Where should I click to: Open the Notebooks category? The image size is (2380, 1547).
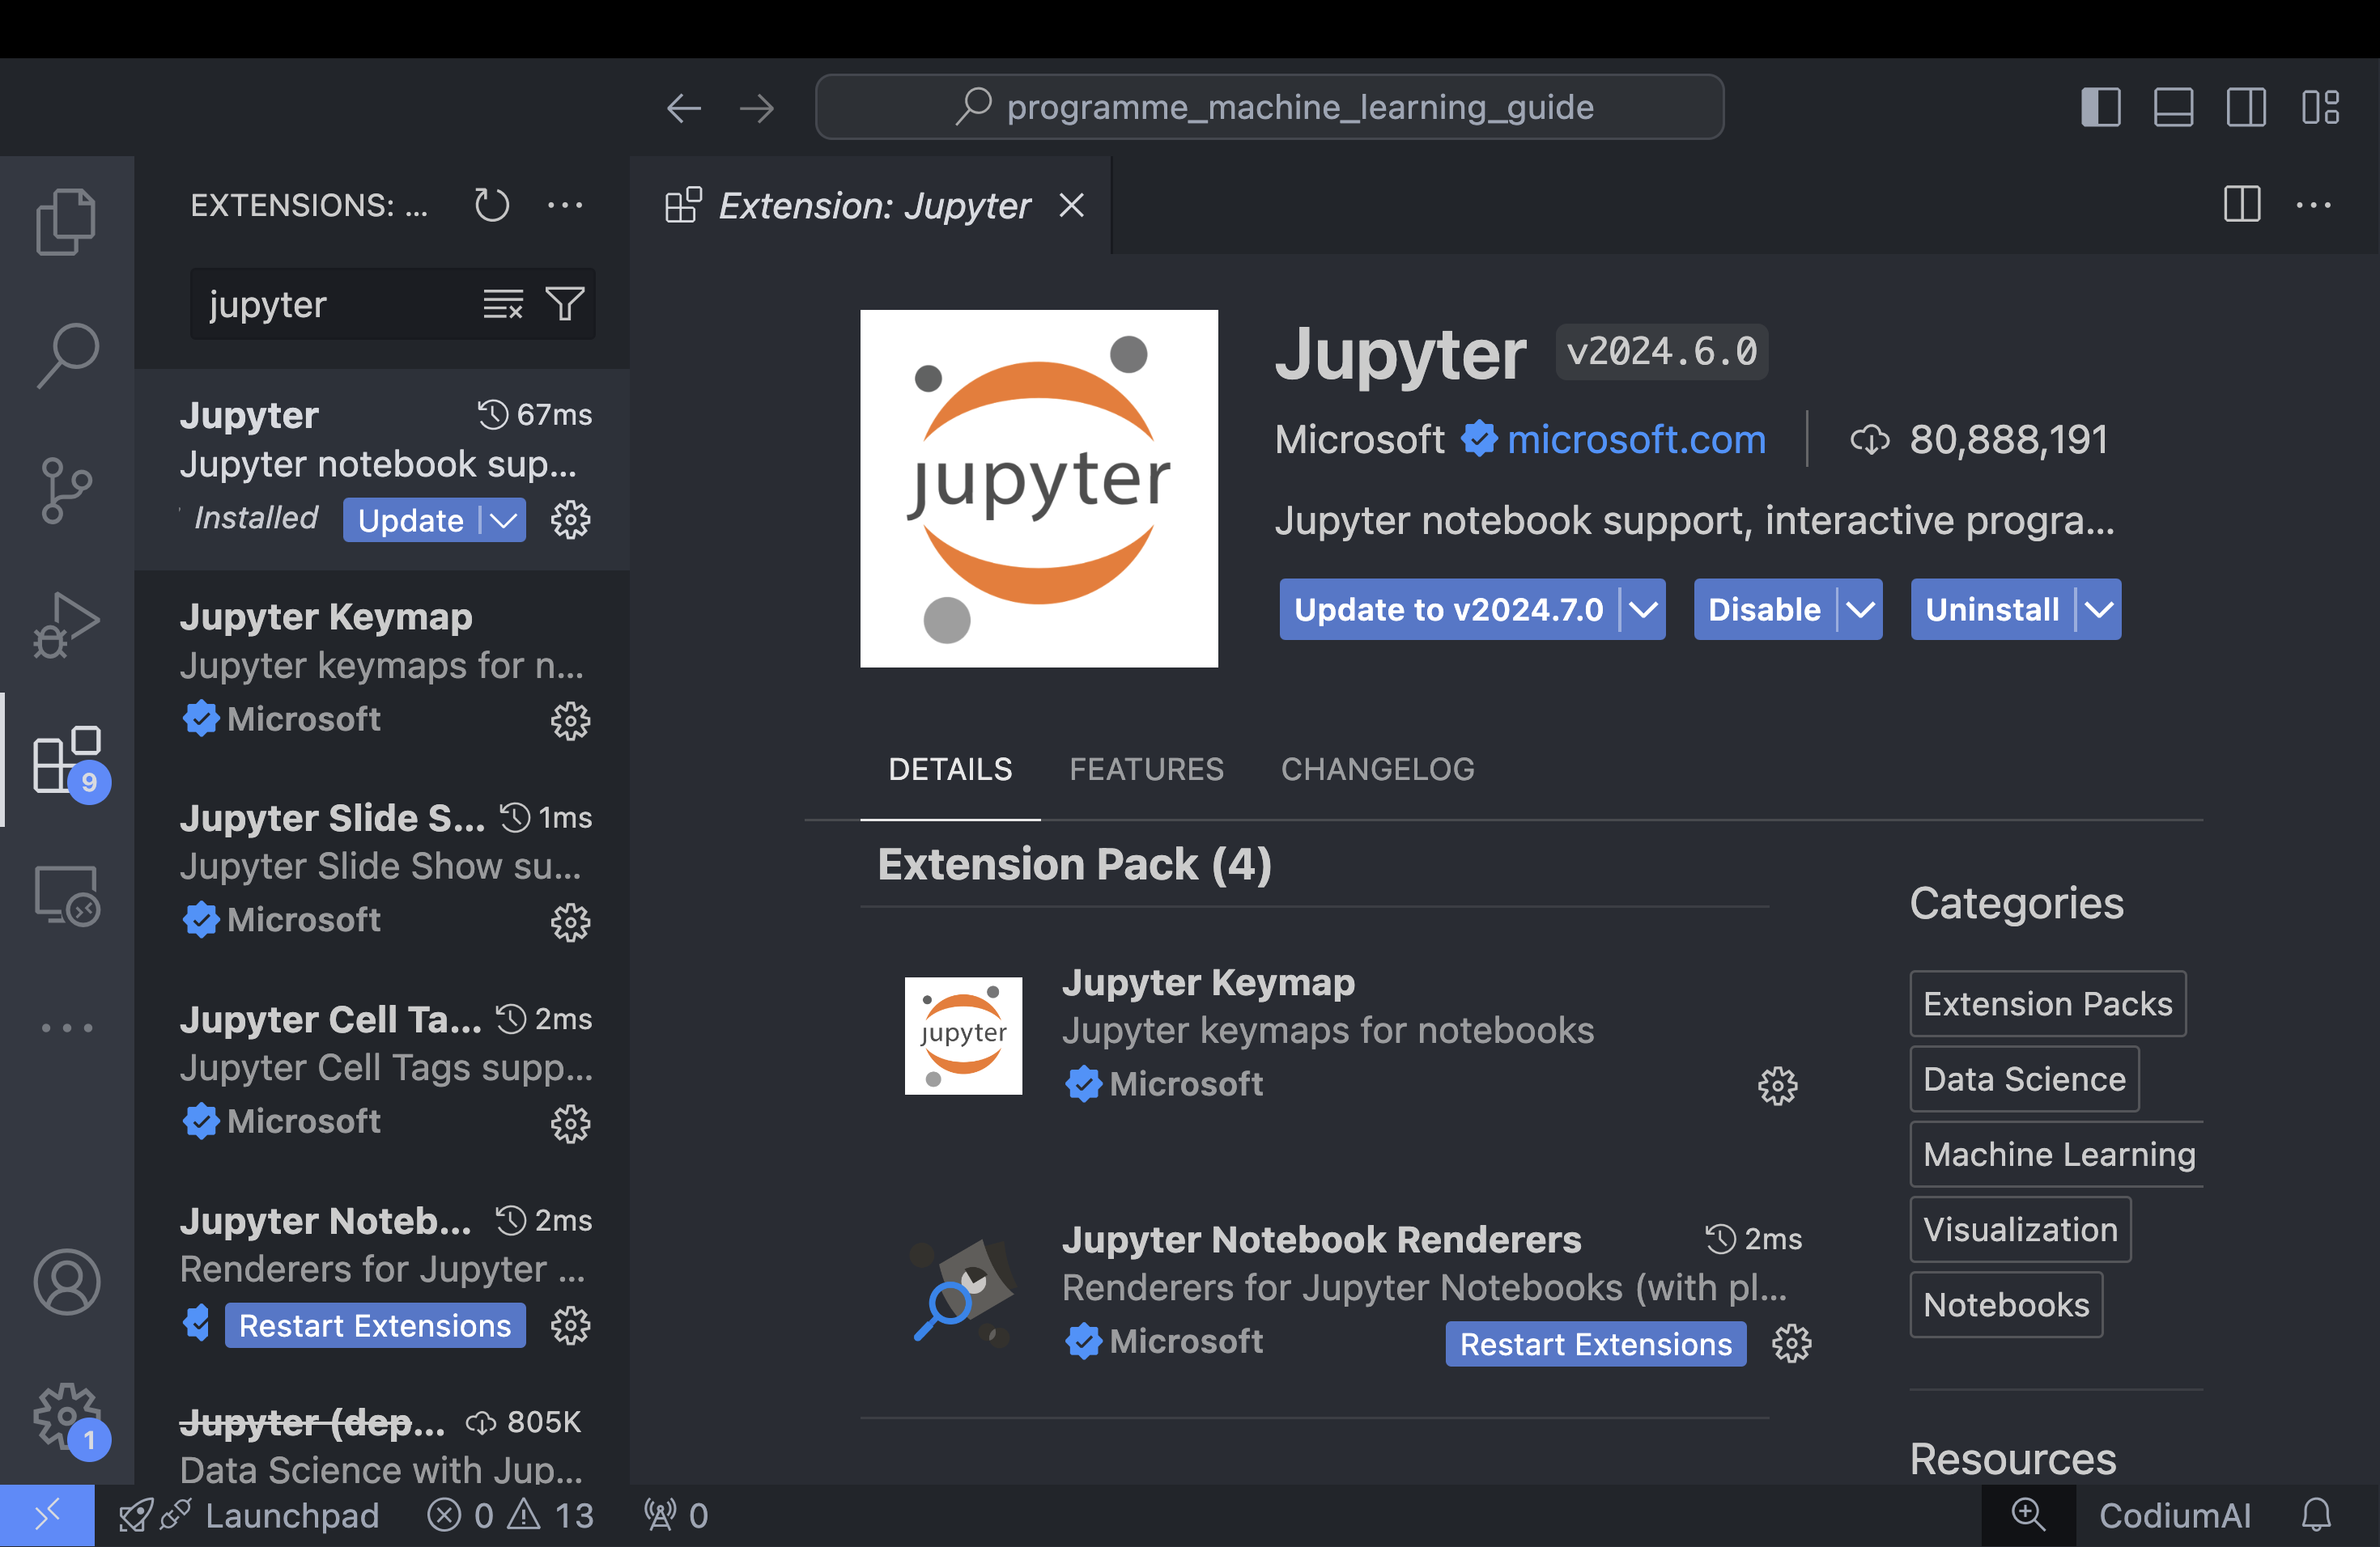[x=2006, y=1305]
